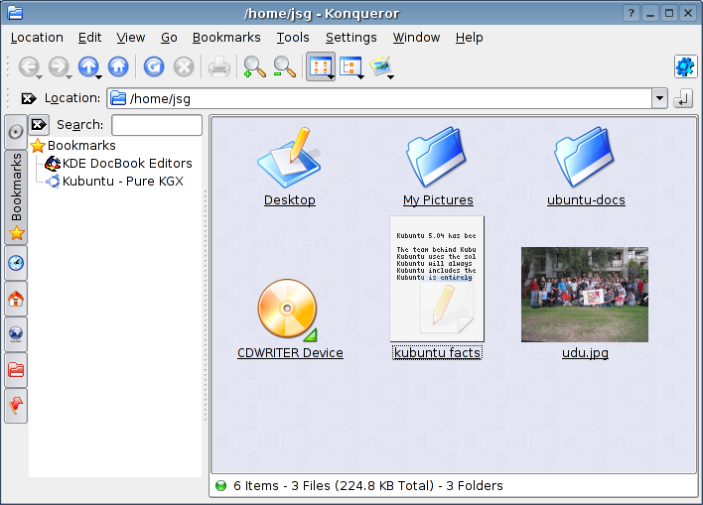703x505 pixels.
Task: Open the History sidebar tab
Action: coord(16,263)
